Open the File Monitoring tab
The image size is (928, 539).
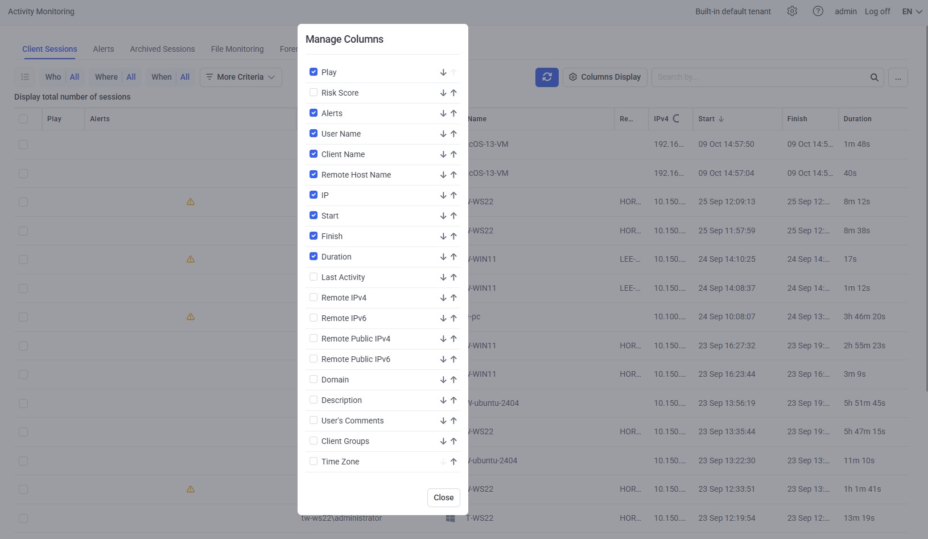click(237, 49)
